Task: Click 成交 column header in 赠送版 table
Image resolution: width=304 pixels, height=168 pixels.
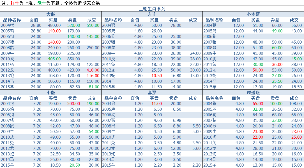Action: 294,98
